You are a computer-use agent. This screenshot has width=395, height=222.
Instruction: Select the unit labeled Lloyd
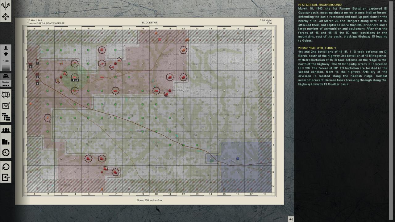click(x=75, y=78)
